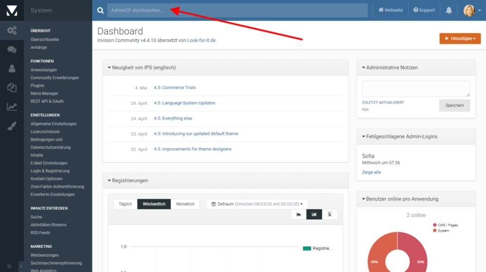Click the AdminCP durchsuchen search field

[237, 10]
